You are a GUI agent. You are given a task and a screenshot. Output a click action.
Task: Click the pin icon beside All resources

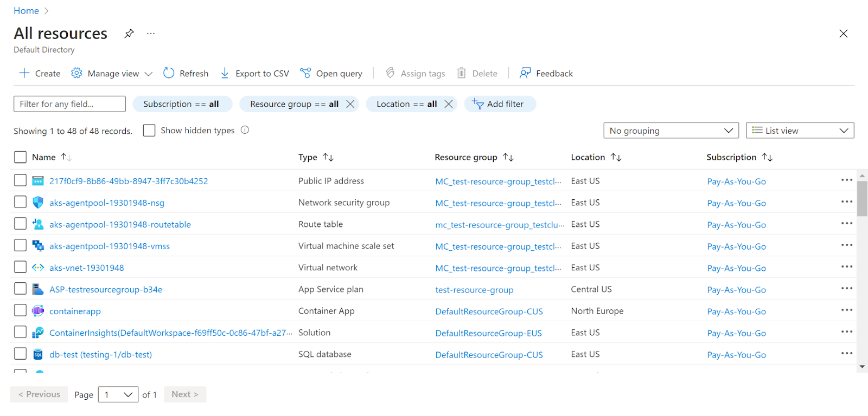coord(129,34)
